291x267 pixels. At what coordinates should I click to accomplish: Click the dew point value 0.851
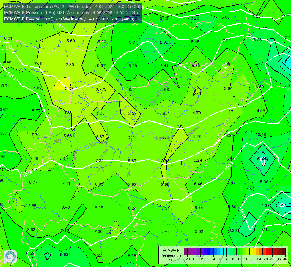[x=164, y=113]
